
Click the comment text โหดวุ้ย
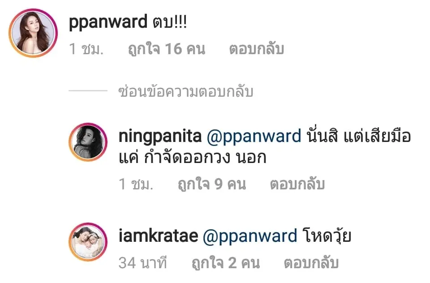point(327,236)
